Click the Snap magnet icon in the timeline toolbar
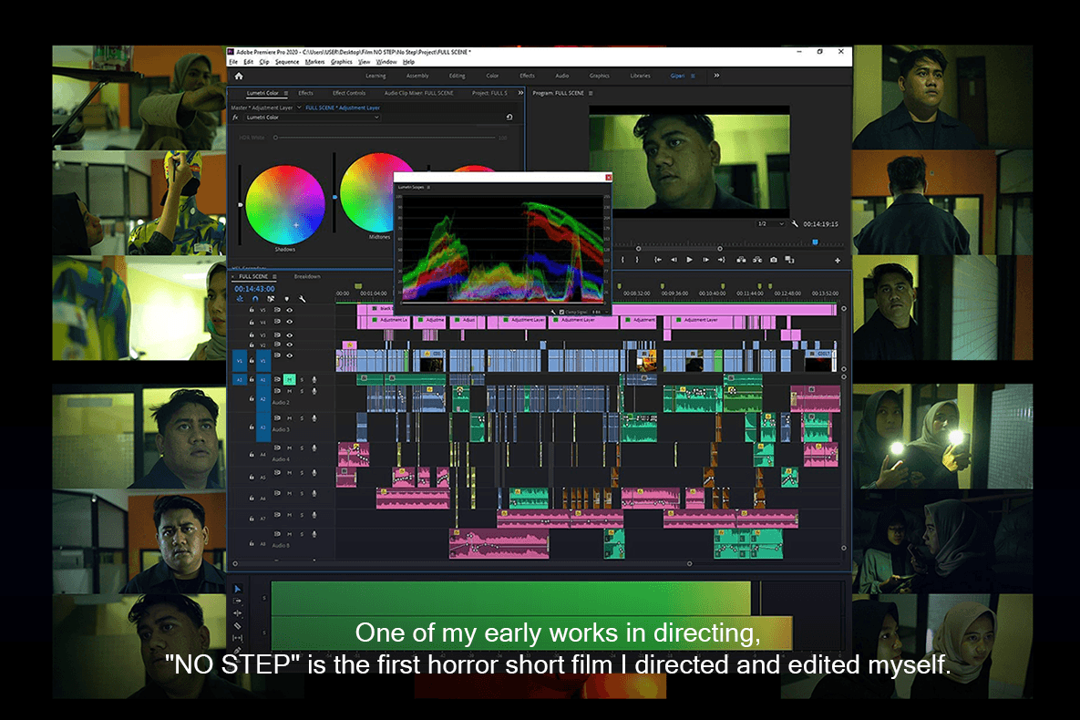The image size is (1080, 720). pos(254,299)
